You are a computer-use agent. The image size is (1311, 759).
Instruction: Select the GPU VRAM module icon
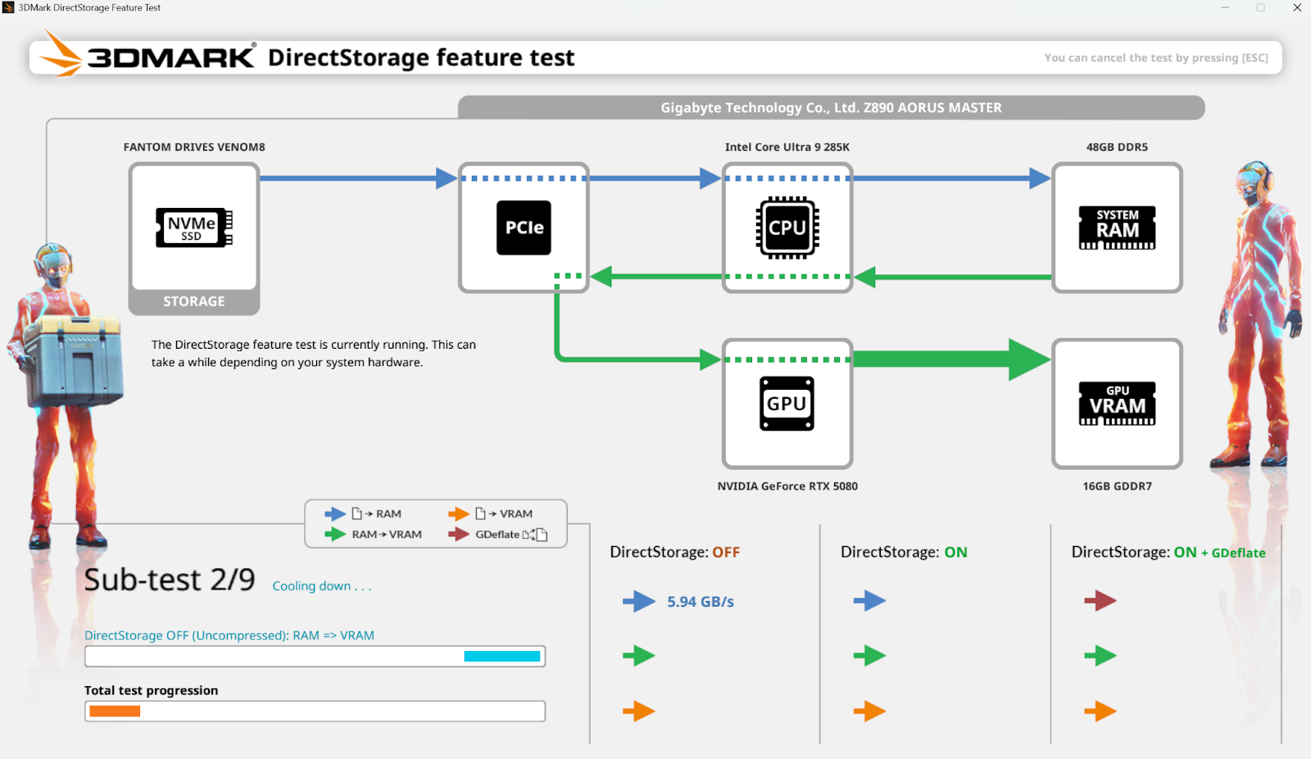tap(1117, 404)
